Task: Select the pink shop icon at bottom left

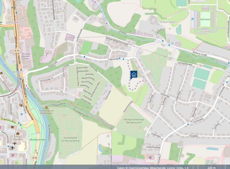Action: (12, 155)
